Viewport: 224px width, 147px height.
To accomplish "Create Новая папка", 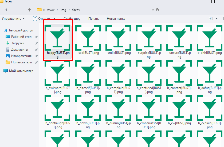I will (x=116, y=19).
